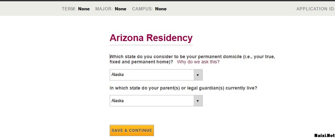Click the dark strip at page top
335x138 pixels.
167,1
